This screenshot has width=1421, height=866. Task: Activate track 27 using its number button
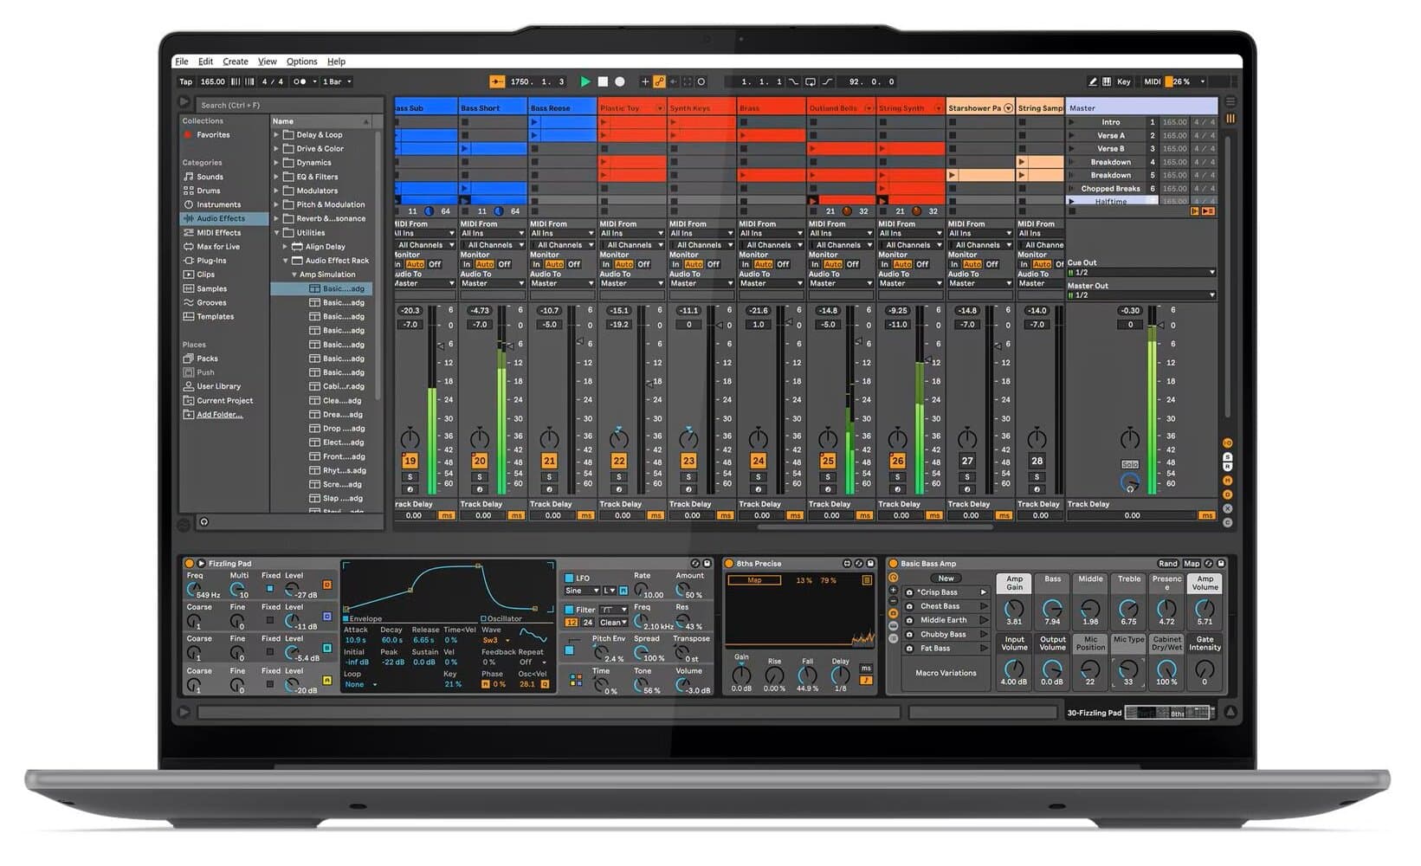tap(967, 461)
